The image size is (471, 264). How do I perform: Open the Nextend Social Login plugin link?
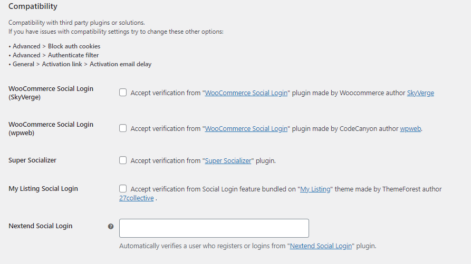pos(321,246)
